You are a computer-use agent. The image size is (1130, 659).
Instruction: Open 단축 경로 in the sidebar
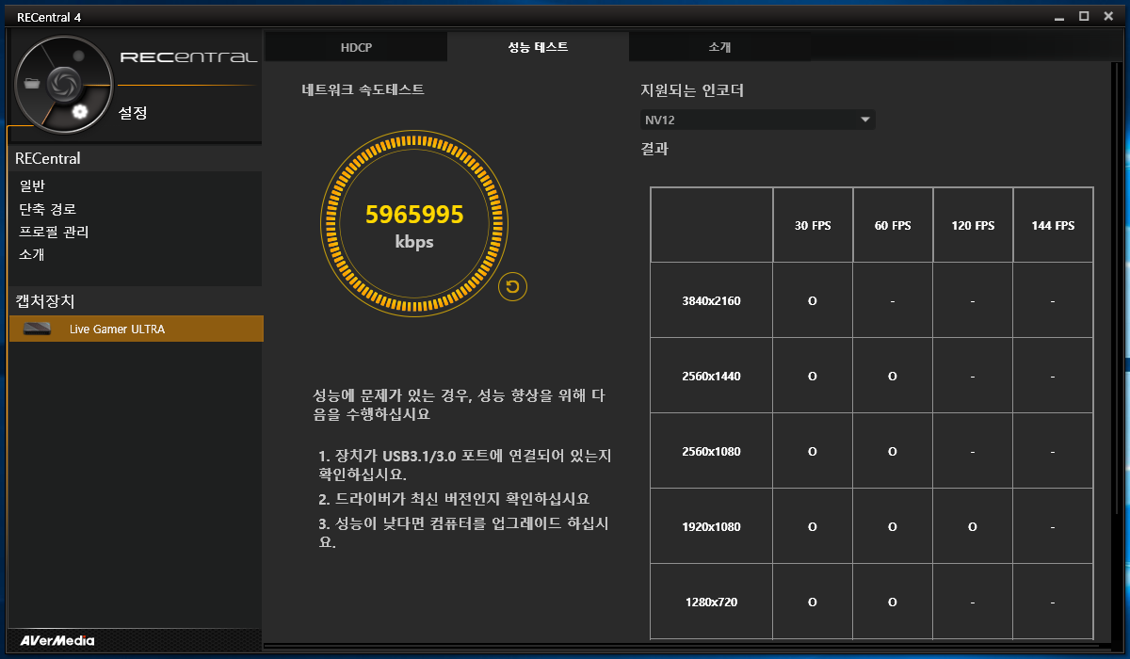tap(48, 209)
